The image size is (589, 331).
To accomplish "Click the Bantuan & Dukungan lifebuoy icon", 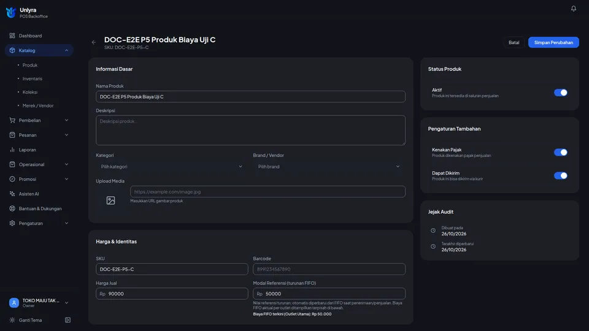I will [12, 208].
